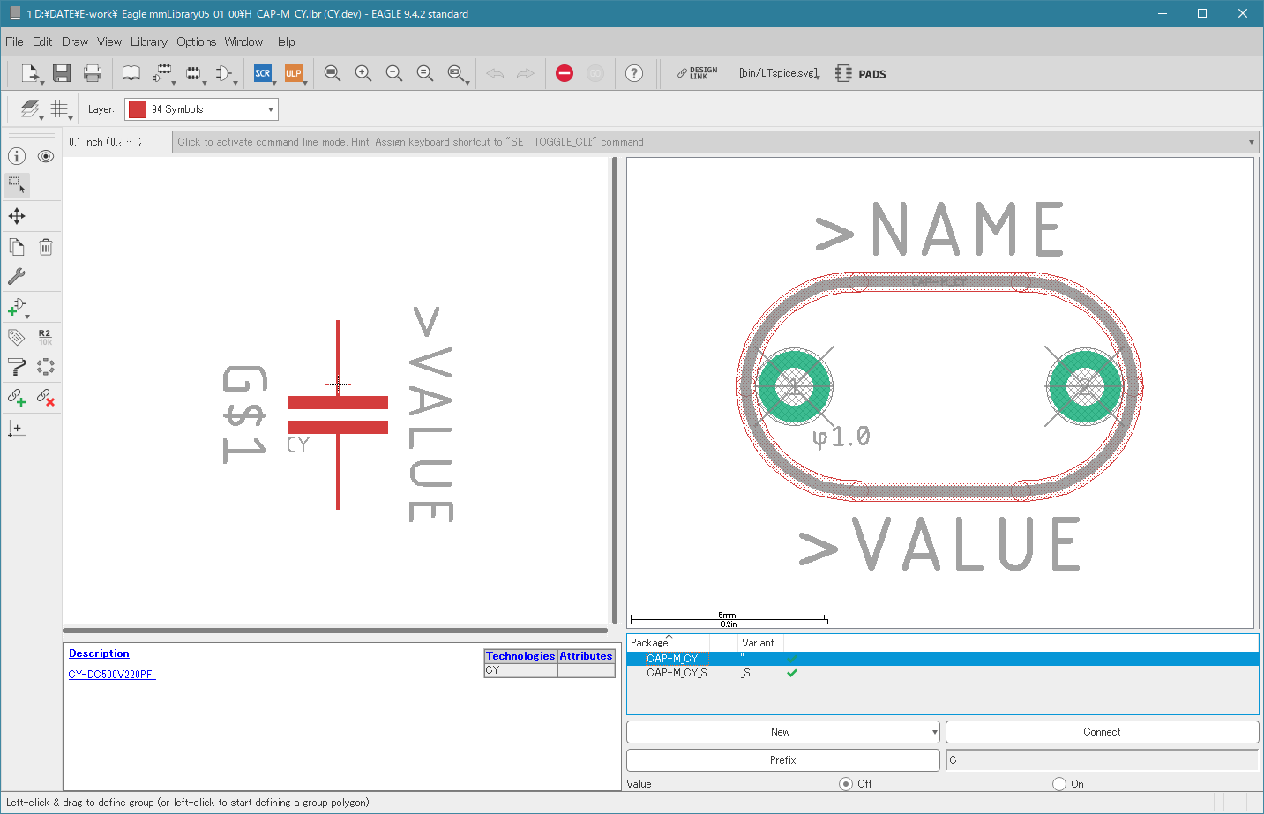Screen dimensions: 1264x814
Task: Open the View menu
Action: pos(109,41)
